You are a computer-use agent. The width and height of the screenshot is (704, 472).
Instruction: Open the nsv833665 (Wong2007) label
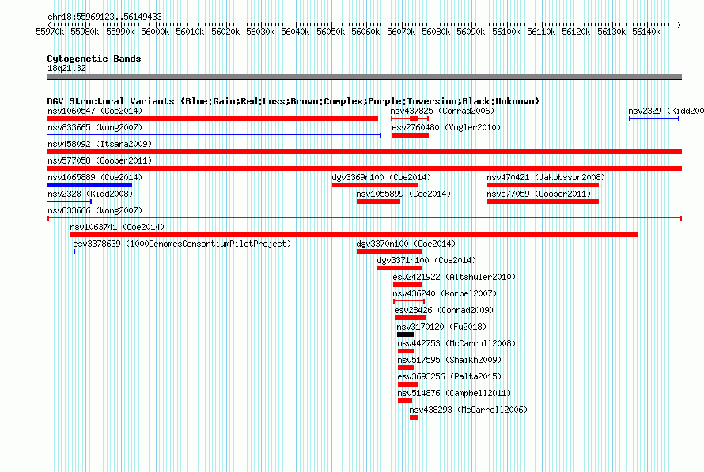(x=95, y=127)
